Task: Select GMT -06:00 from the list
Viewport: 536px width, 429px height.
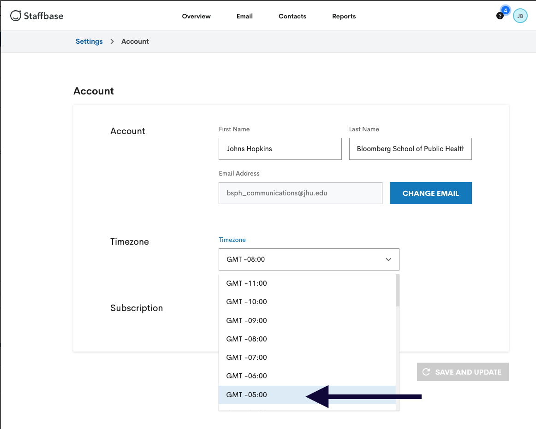Action: click(x=307, y=376)
